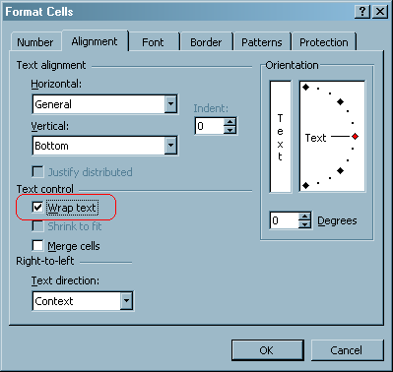
Task: Click the red diamond orientation marker
Action: (355, 136)
